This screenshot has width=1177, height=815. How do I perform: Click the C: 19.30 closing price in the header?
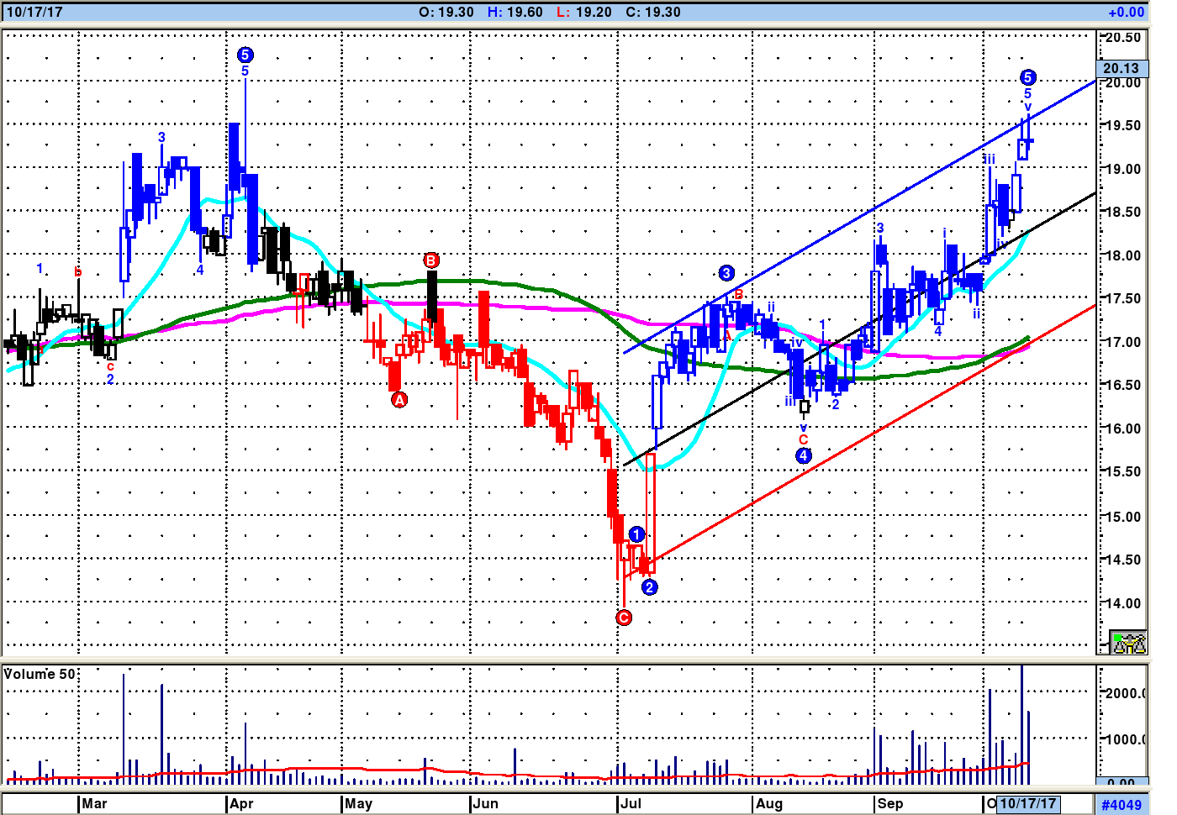(x=653, y=12)
